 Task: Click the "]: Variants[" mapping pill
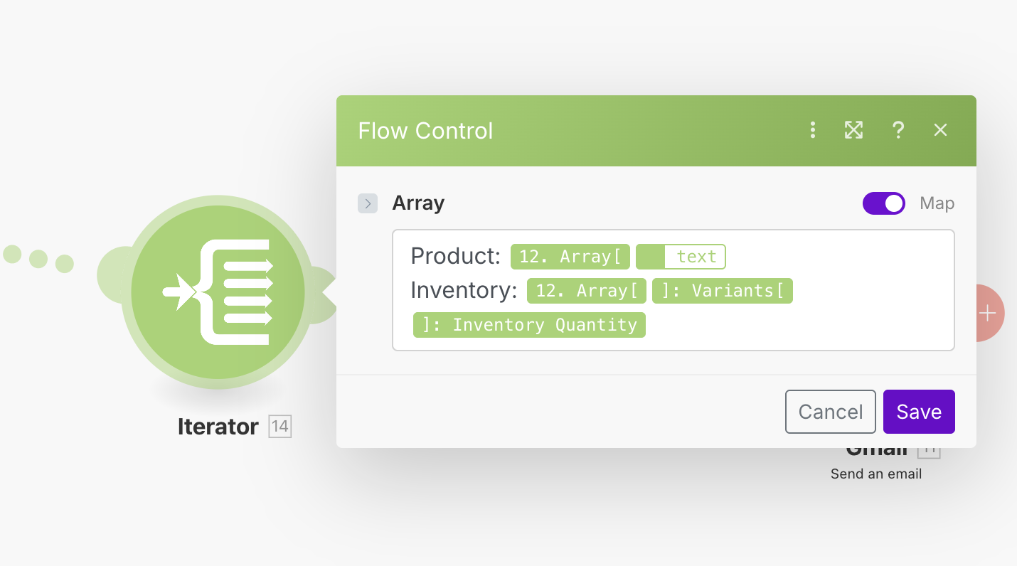click(x=722, y=291)
